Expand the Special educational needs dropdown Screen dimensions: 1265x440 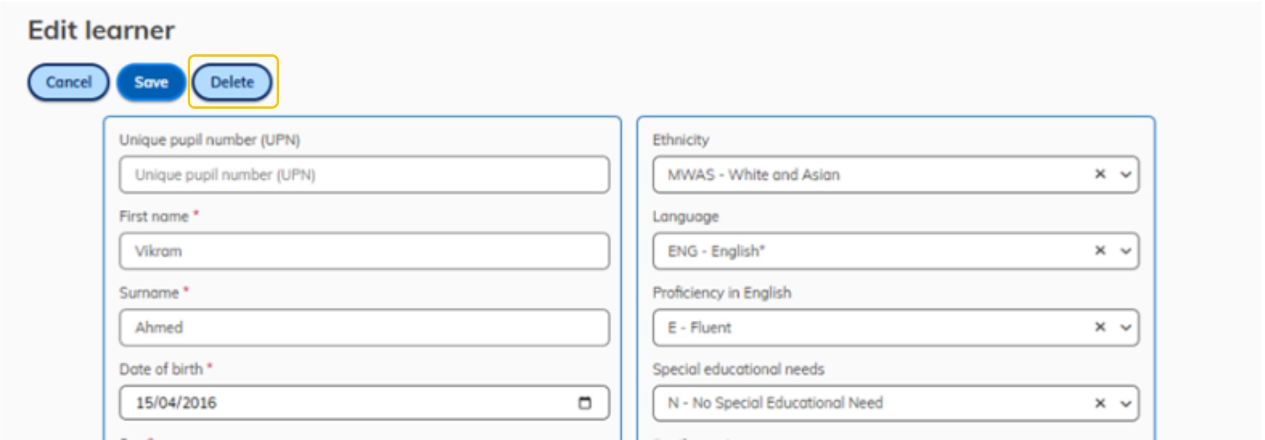(x=1126, y=403)
